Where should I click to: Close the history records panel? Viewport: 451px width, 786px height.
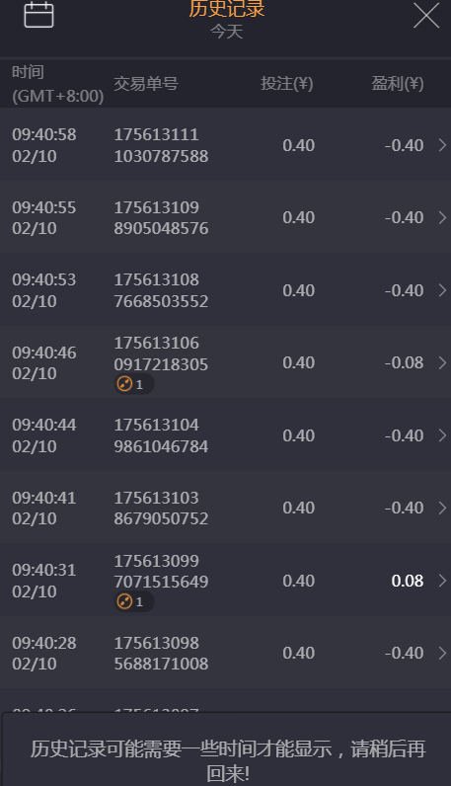[426, 15]
